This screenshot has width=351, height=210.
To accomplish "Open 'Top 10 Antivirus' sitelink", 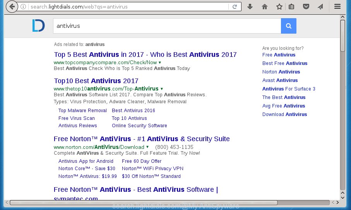I will pos(129,118).
